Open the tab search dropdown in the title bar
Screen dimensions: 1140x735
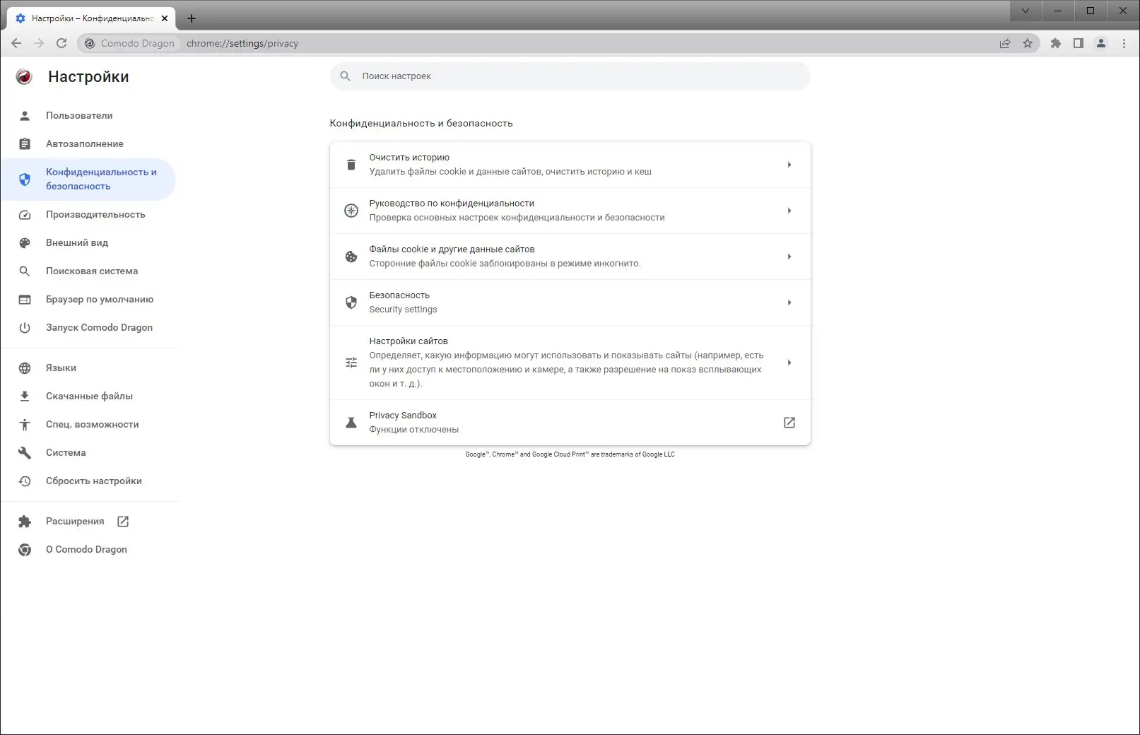click(1026, 11)
